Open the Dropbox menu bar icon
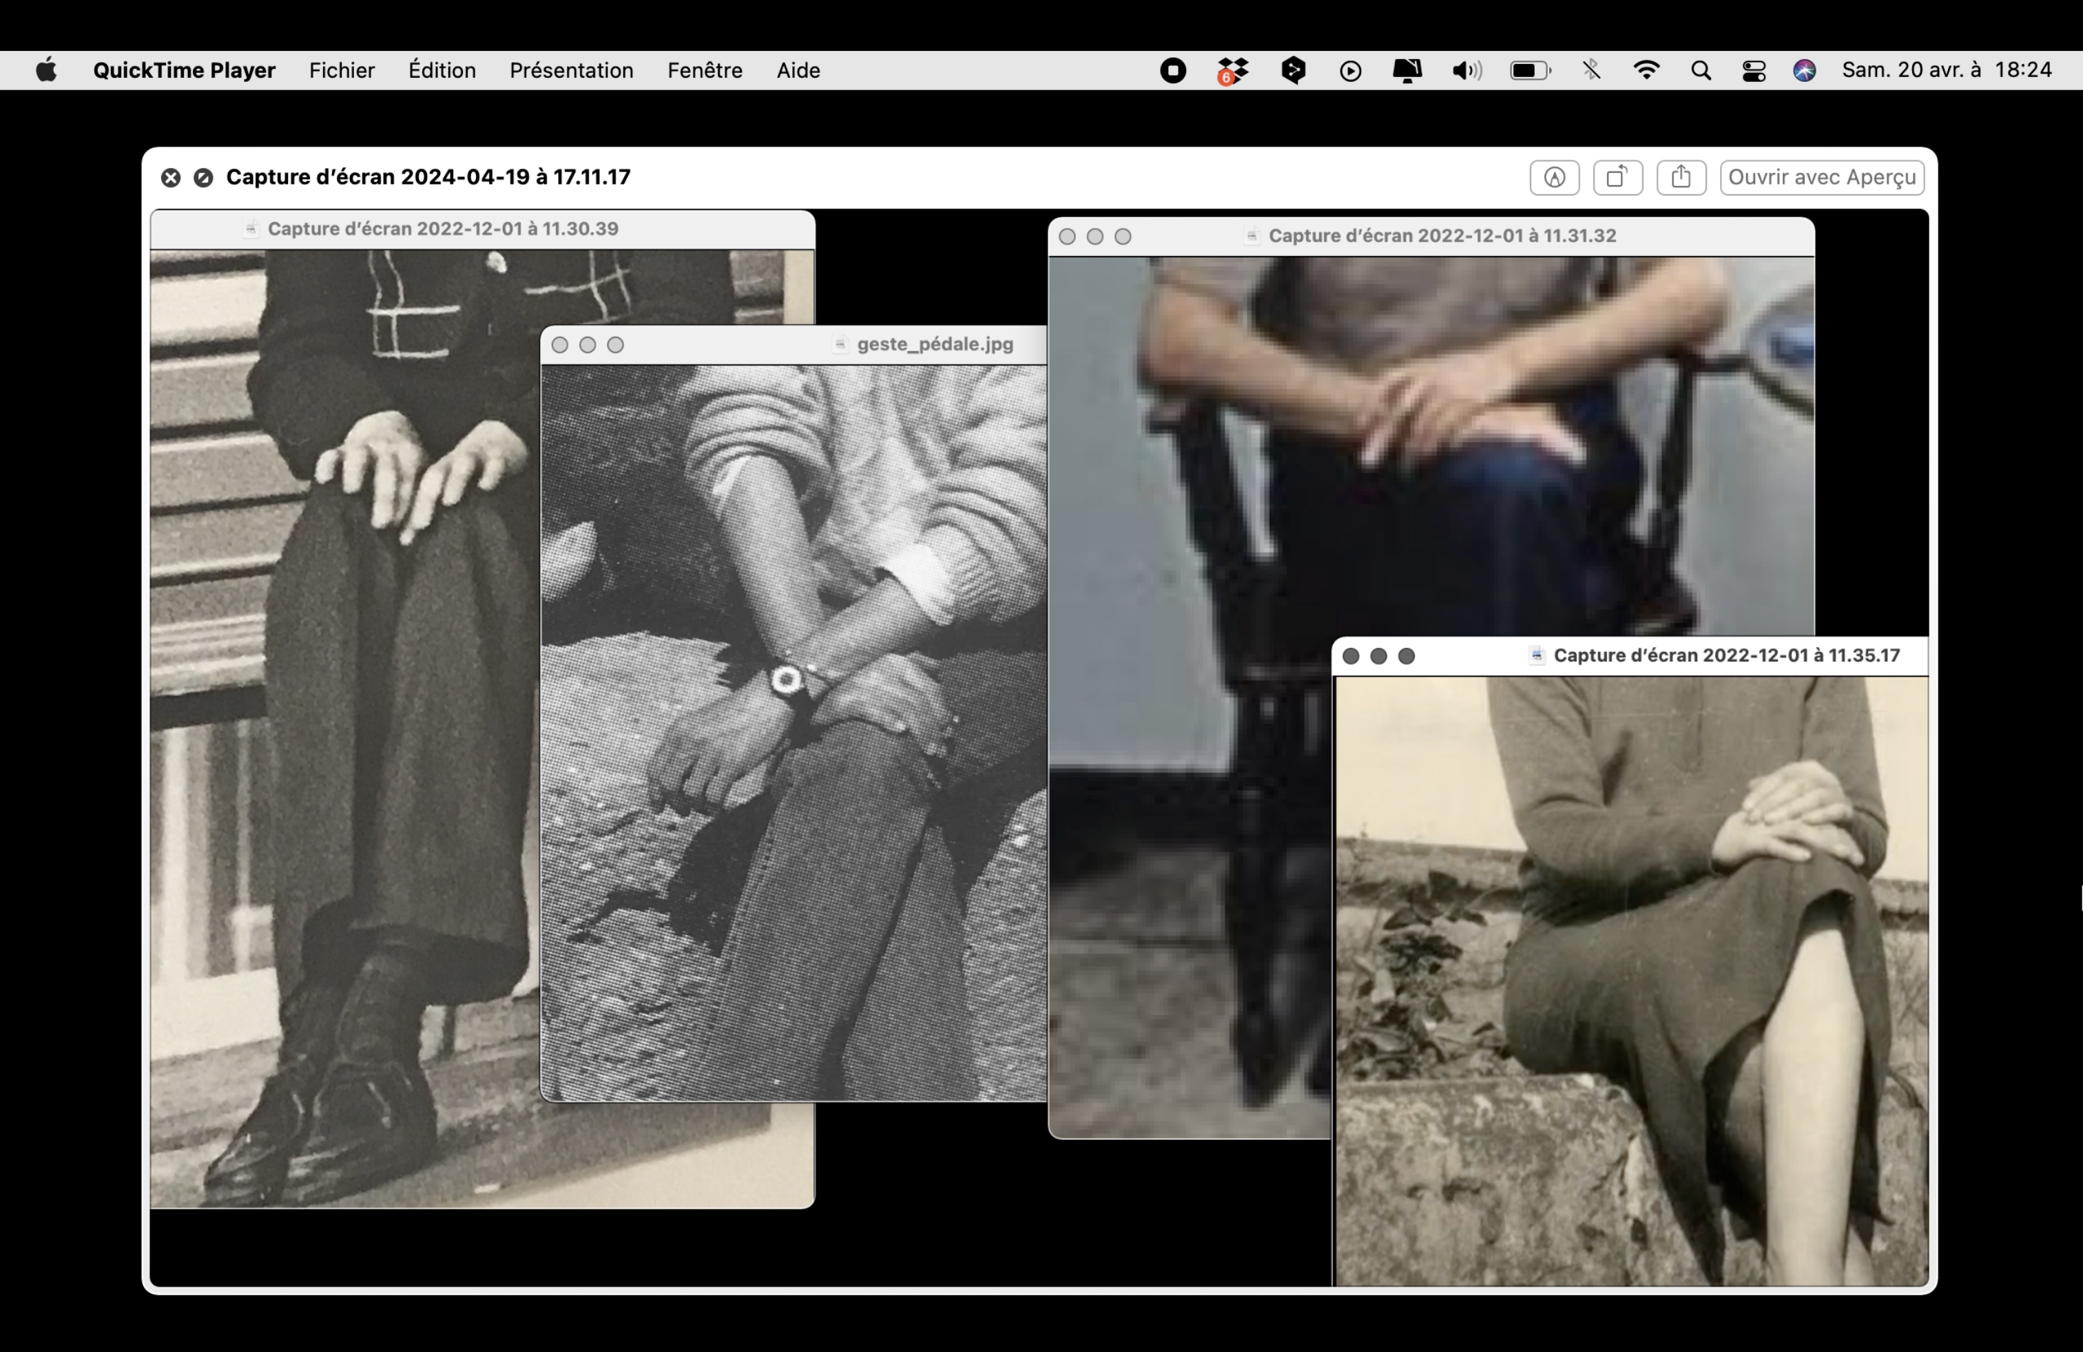This screenshot has height=1352, width=2083. coord(1232,70)
